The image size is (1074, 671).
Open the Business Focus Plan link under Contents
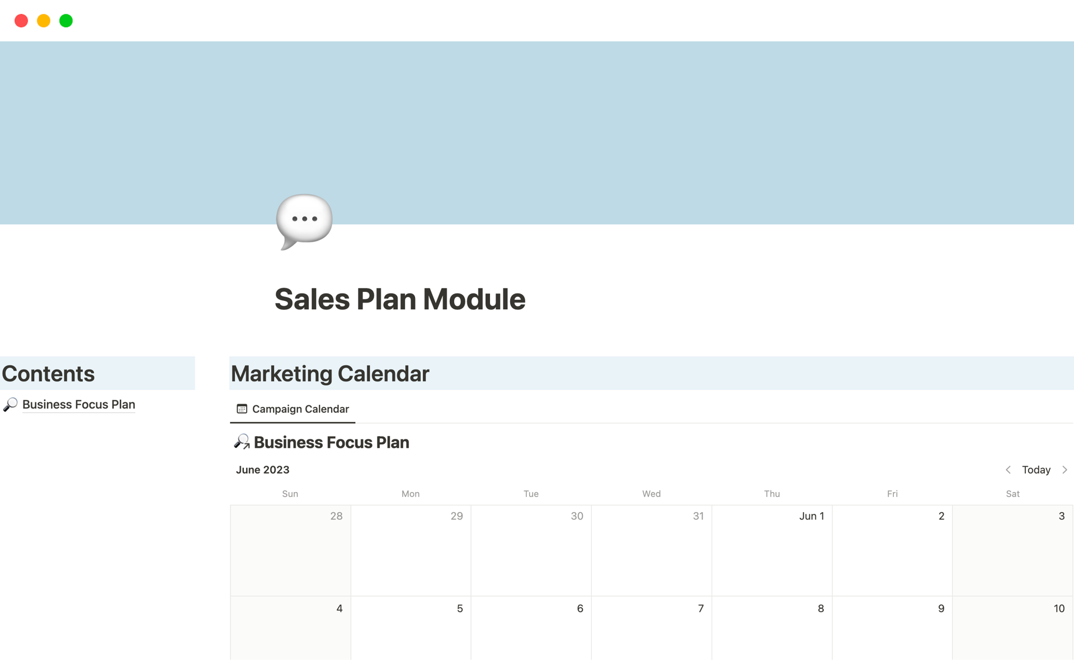pyautogui.click(x=79, y=404)
